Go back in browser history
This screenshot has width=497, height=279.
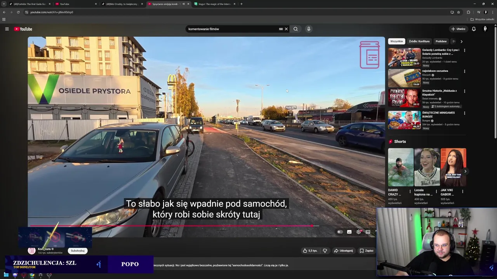click(x=4, y=12)
